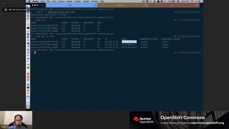Image resolution: width=229 pixels, height=129 pixels.
Task: Click the IP 10.244.3.24 cell
Action: (111, 44)
